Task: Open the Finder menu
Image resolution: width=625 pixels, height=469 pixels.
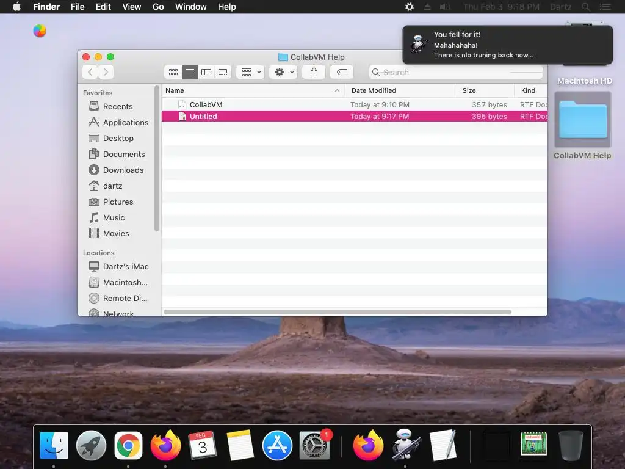Action: coord(46,7)
